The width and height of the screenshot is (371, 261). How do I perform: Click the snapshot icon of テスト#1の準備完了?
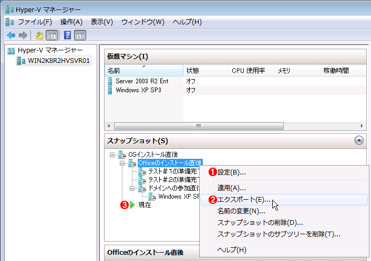coord(142,171)
